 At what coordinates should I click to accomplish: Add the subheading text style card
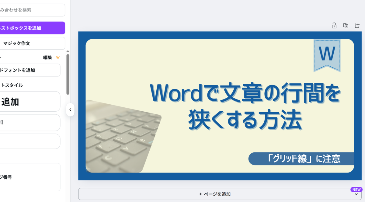[x=30, y=123]
